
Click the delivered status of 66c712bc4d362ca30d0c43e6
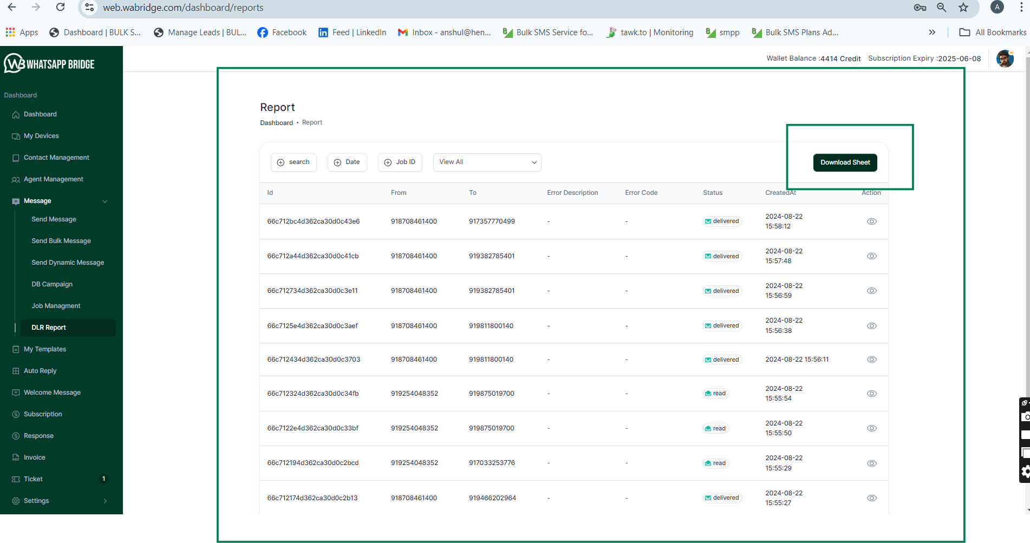722,221
